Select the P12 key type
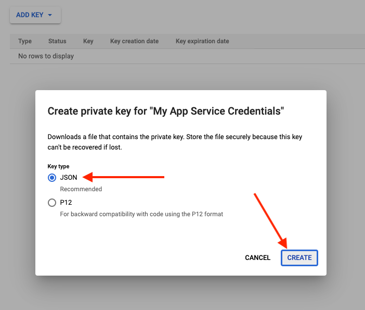Screen dimensions: 365x310 click(52, 203)
